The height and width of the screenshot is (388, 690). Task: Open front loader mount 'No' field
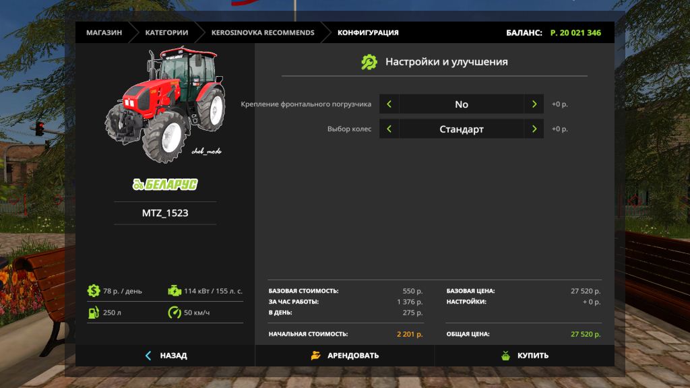pos(462,104)
